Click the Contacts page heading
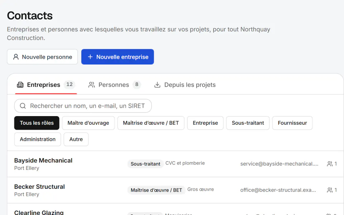The height and width of the screenshot is (215, 344). point(30,15)
